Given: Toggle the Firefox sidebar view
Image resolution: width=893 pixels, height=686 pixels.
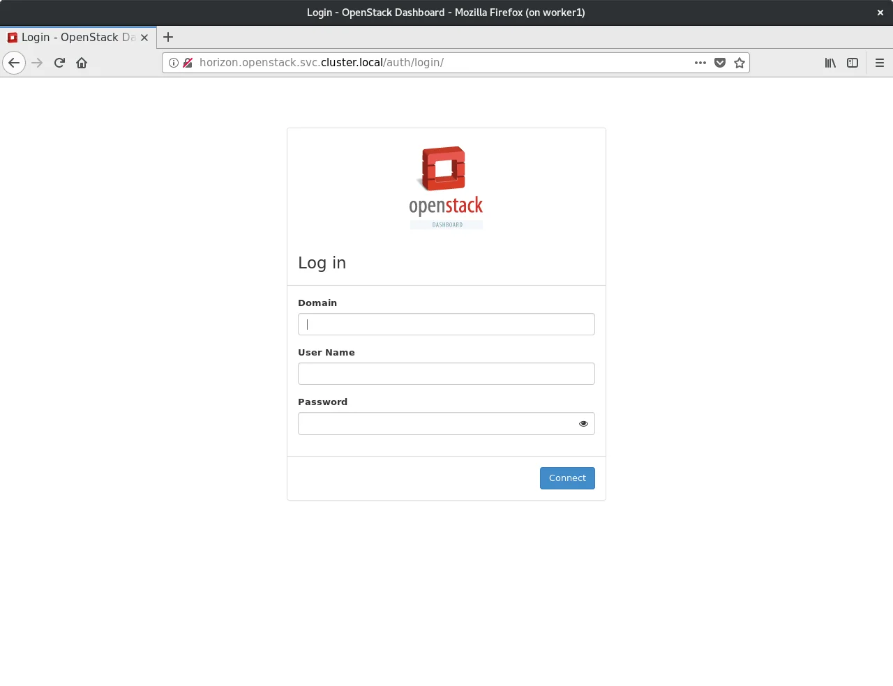Looking at the screenshot, I should coord(853,63).
